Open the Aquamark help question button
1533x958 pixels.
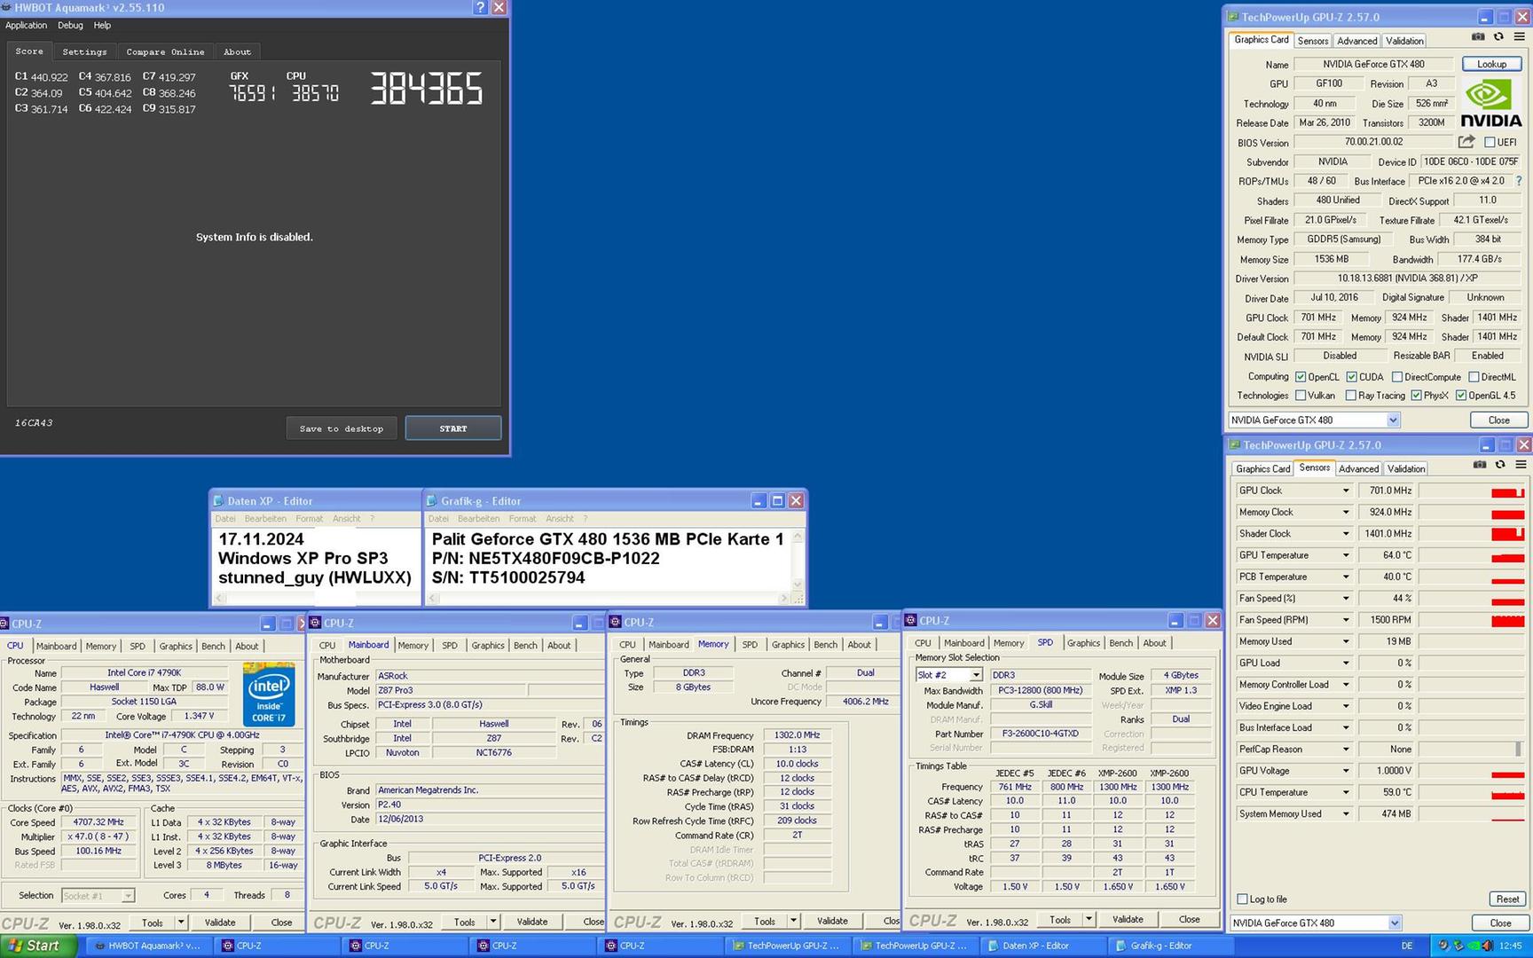coord(480,7)
